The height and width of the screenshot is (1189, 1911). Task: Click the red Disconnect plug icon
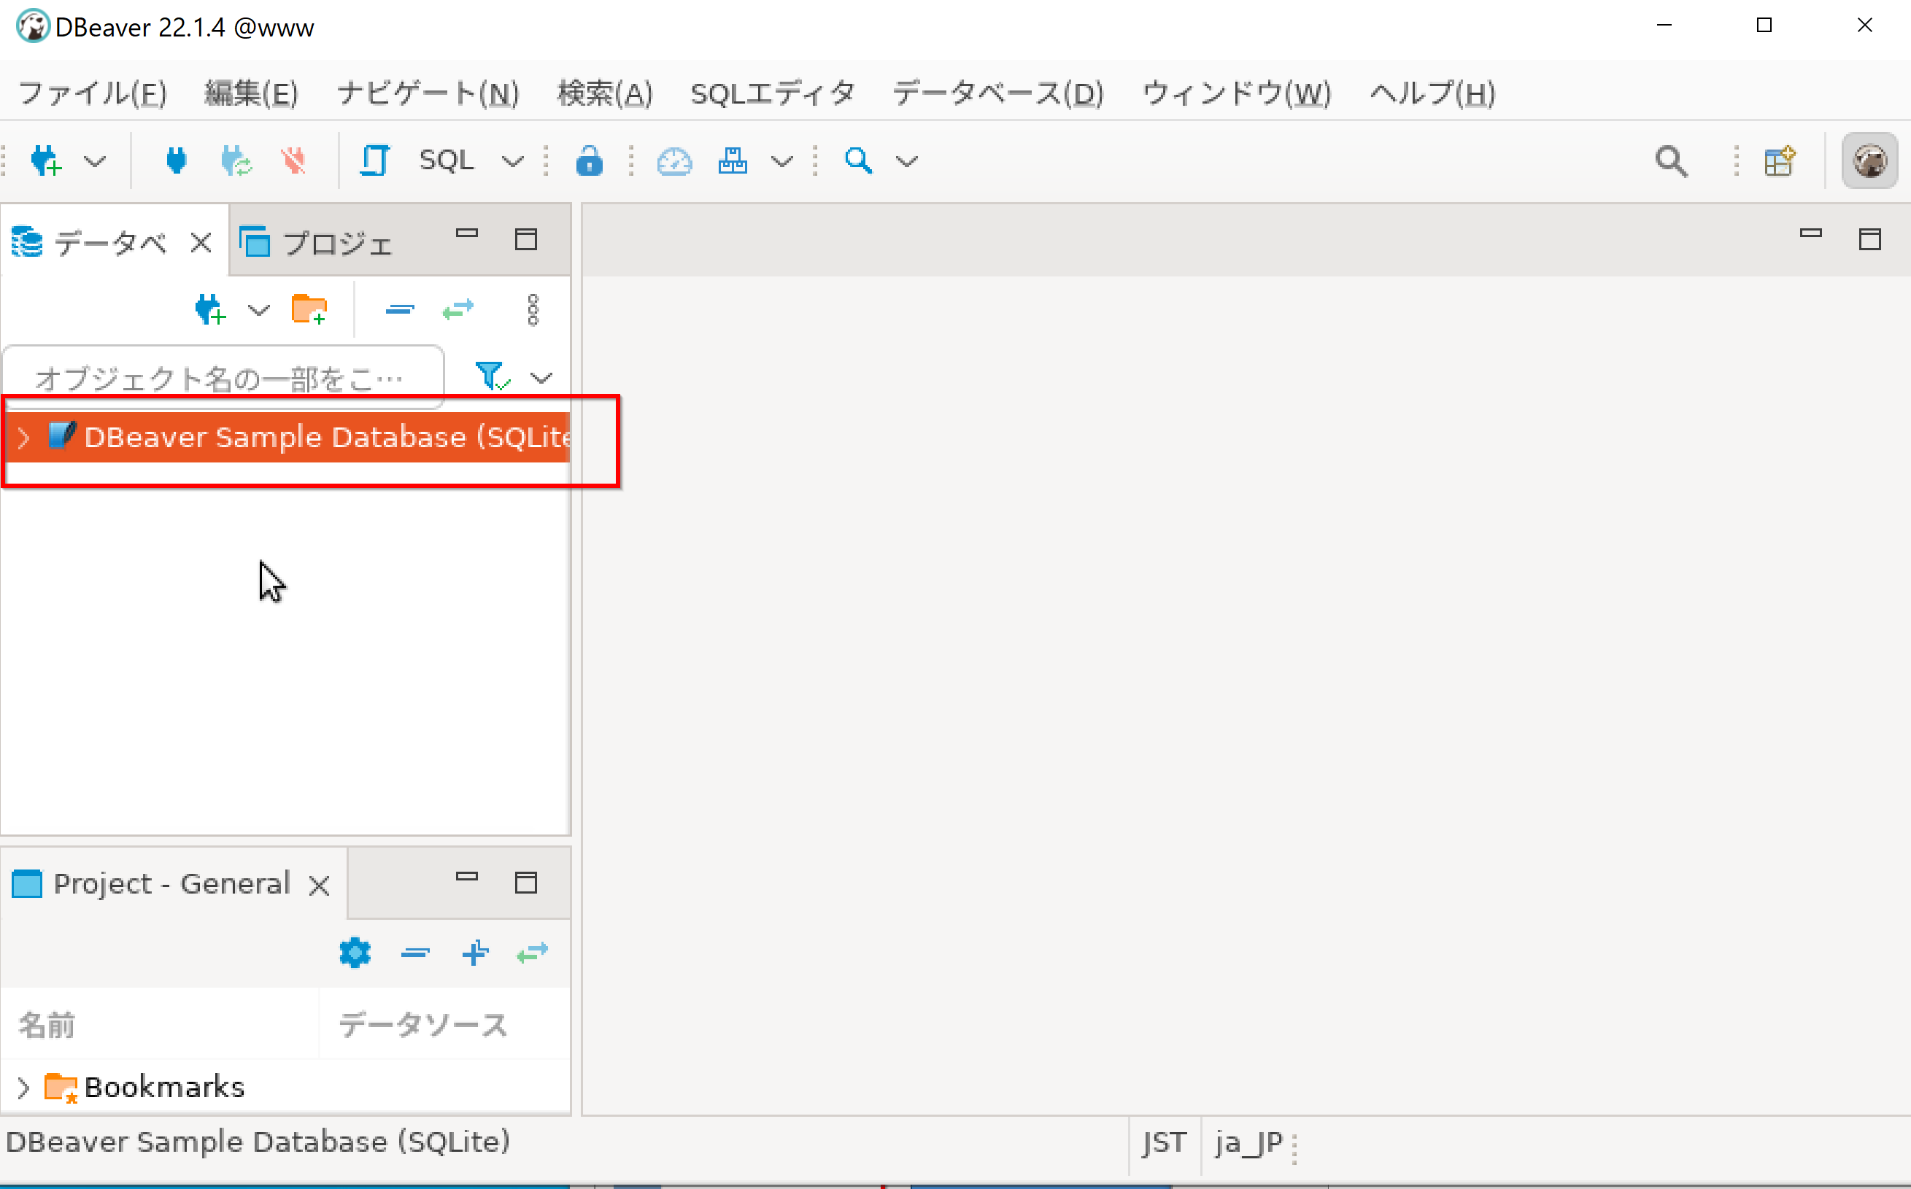point(293,160)
